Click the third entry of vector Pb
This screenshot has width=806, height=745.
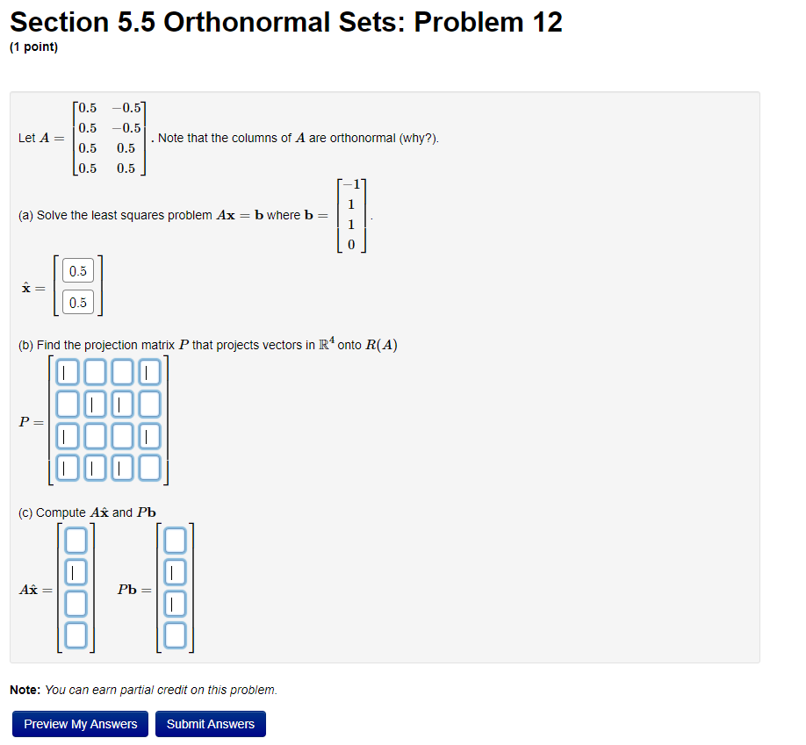coord(174,603)
